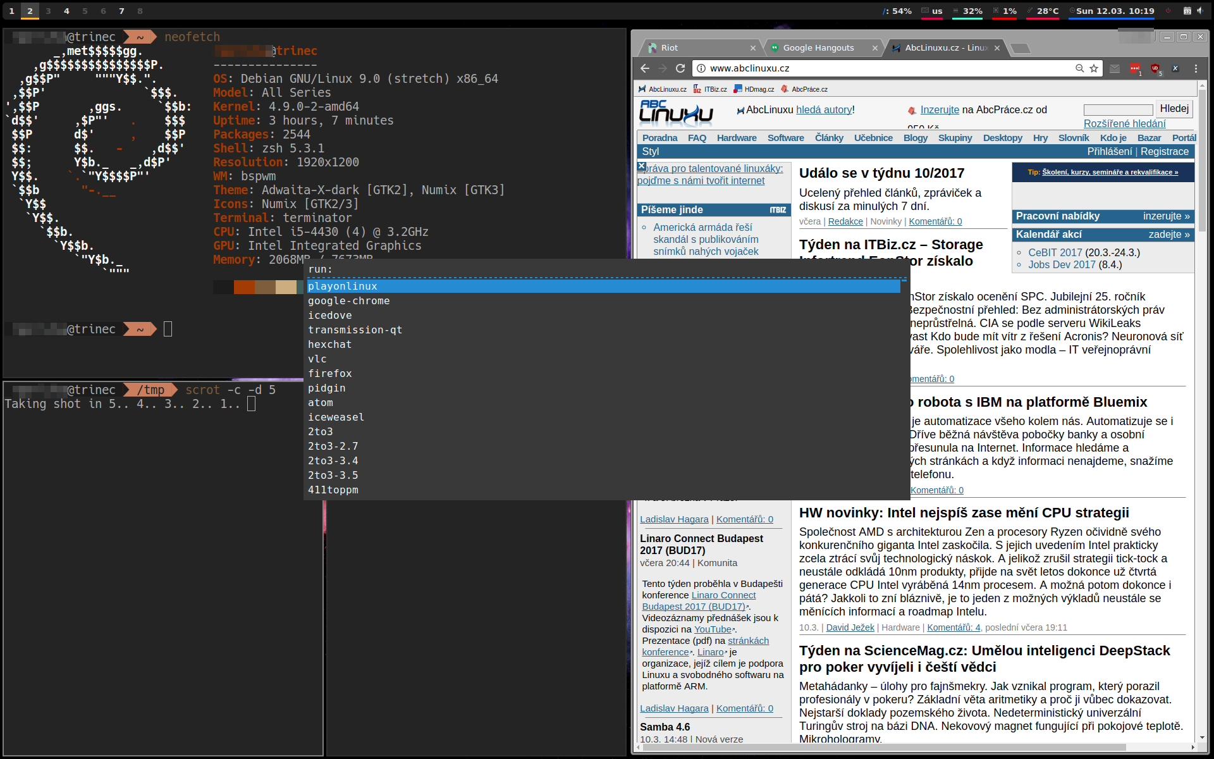Click the AbcLinuxu search input field
Screen dimensions: 1214x759
tap(1118, 109)
